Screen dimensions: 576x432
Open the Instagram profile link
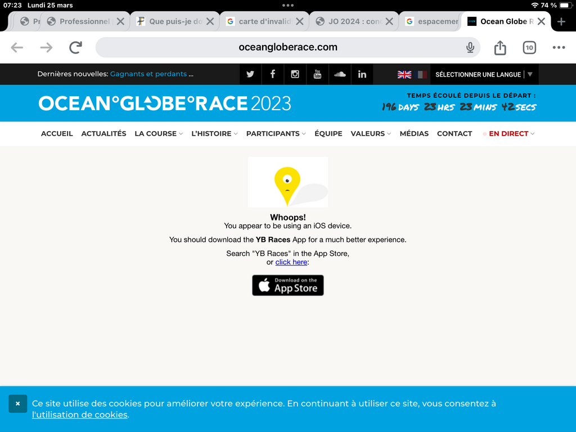coord(295,74)
